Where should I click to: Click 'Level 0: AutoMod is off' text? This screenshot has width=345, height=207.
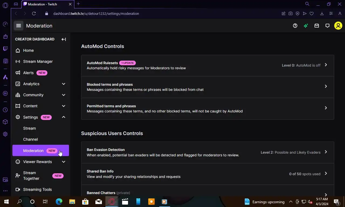click(x=301, y=65)
